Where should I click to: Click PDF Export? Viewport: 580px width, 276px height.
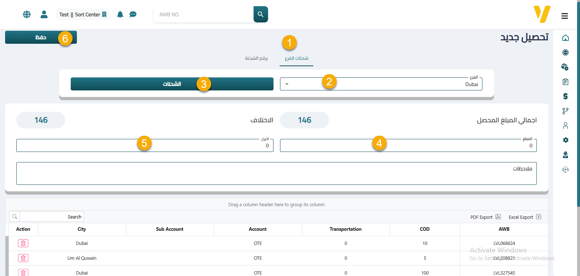[x=485, y=217]
